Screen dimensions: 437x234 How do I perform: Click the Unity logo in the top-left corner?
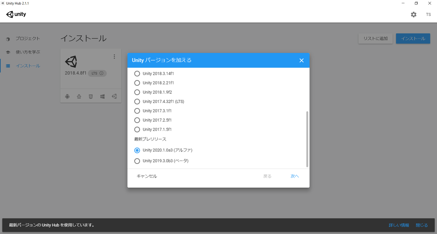[x=16, y=14]
